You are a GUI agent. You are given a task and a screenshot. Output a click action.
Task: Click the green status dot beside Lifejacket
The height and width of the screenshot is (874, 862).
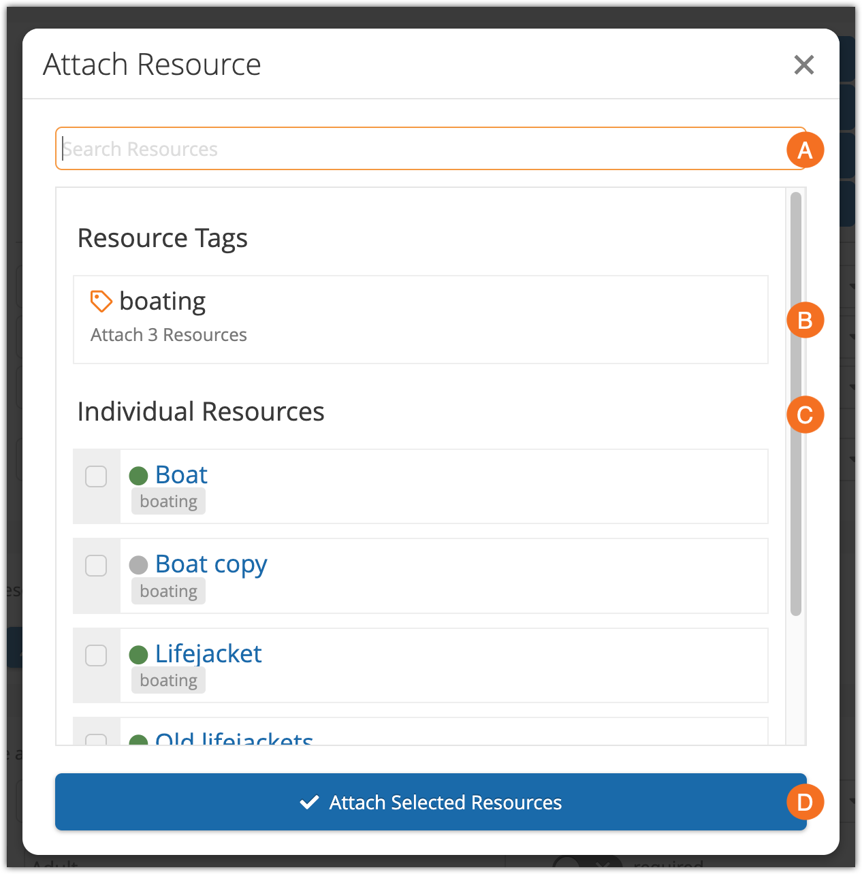pos(138,655)
